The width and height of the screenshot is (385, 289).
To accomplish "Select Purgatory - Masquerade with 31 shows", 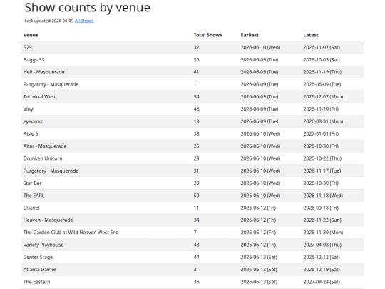I will tap(51, 171).
